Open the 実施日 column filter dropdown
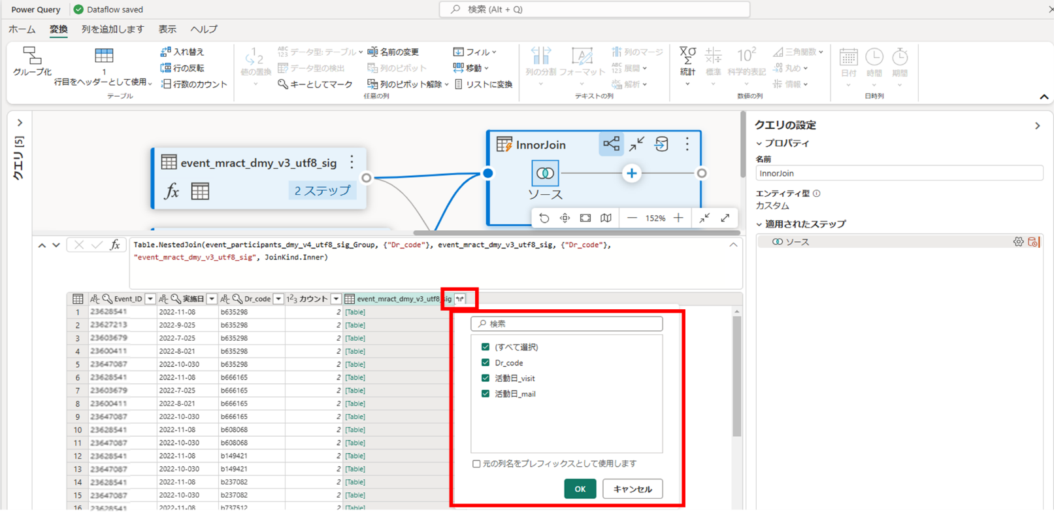Screen dimensions: 1054x512 pyautogui.click(x=212, y=299)
